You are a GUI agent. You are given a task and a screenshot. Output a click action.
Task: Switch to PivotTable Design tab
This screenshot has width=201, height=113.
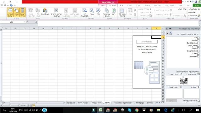(x=102, y=5)
